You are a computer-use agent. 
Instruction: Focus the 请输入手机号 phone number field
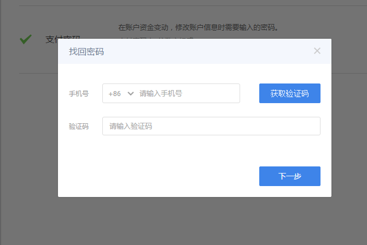tap(186, 93)
